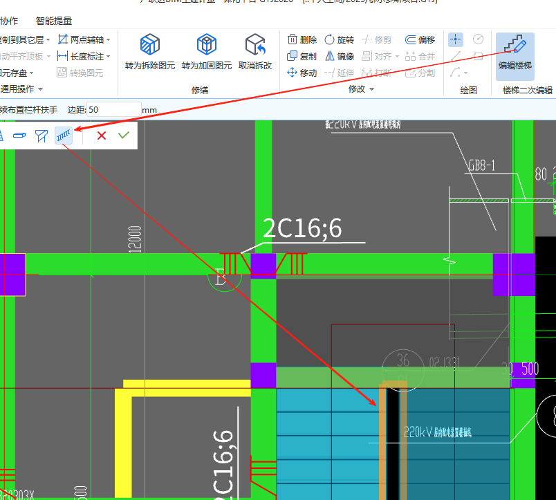
Task: Open 两点辅轴 dropdown arrow
Action: click(109, 39)
